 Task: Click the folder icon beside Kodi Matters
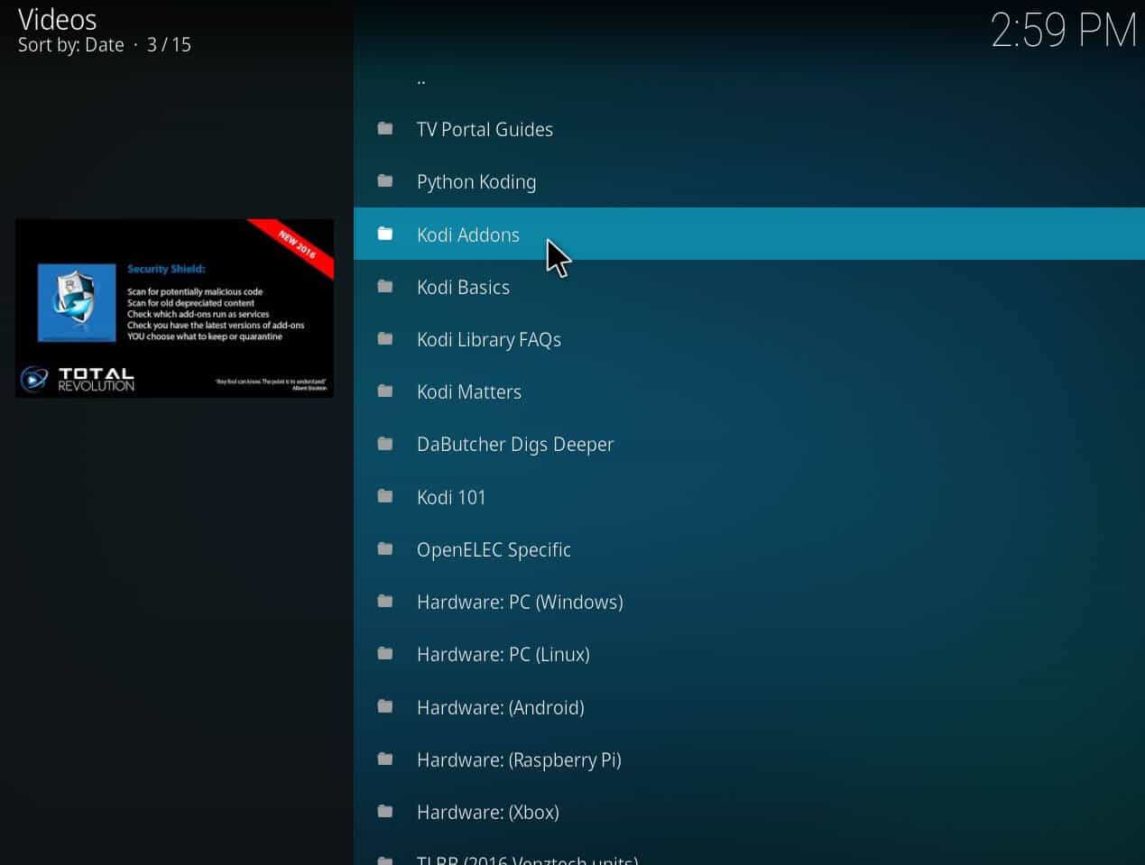(x=385, y=391)
